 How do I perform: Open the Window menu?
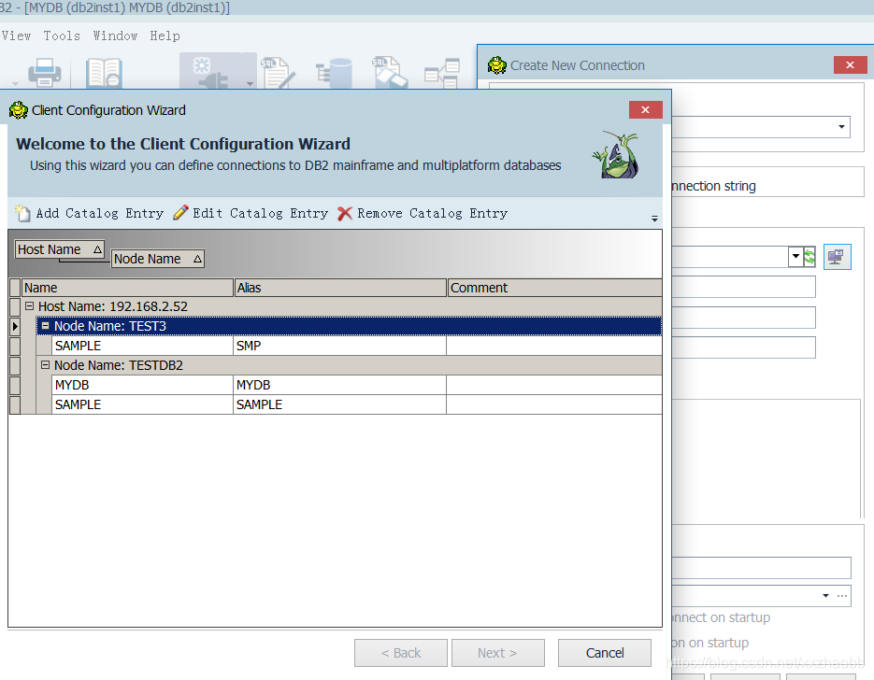115,35
